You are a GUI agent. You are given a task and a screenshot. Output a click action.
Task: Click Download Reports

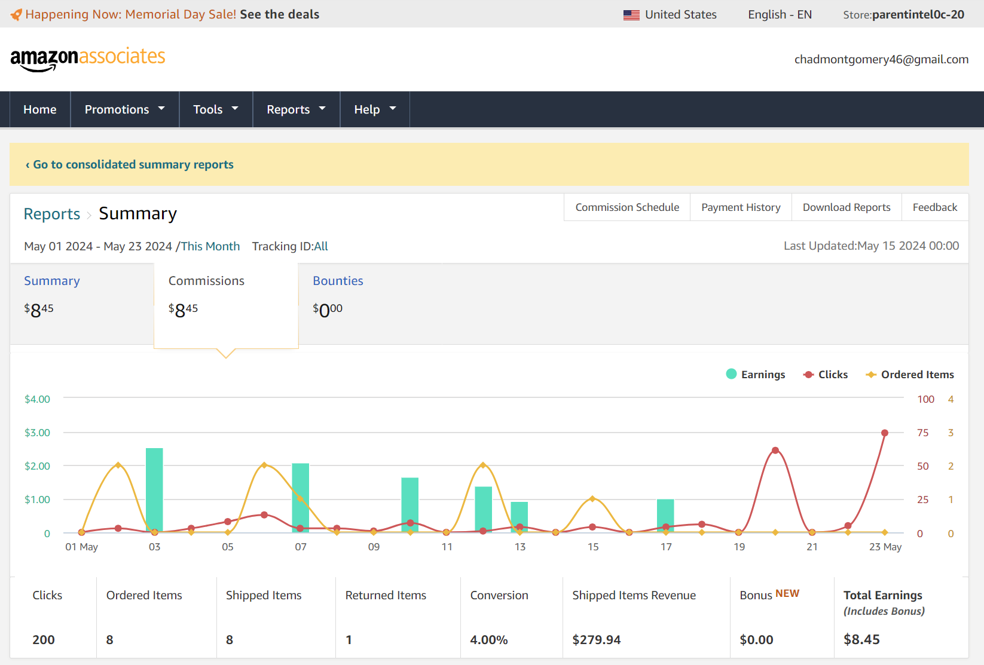847,207
